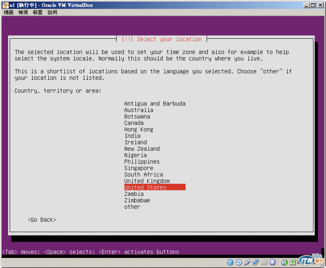Image resolution: width=326 pixels, height=268 pixels.
Task: Choose Philippines as the country
Action: (142, 161)
